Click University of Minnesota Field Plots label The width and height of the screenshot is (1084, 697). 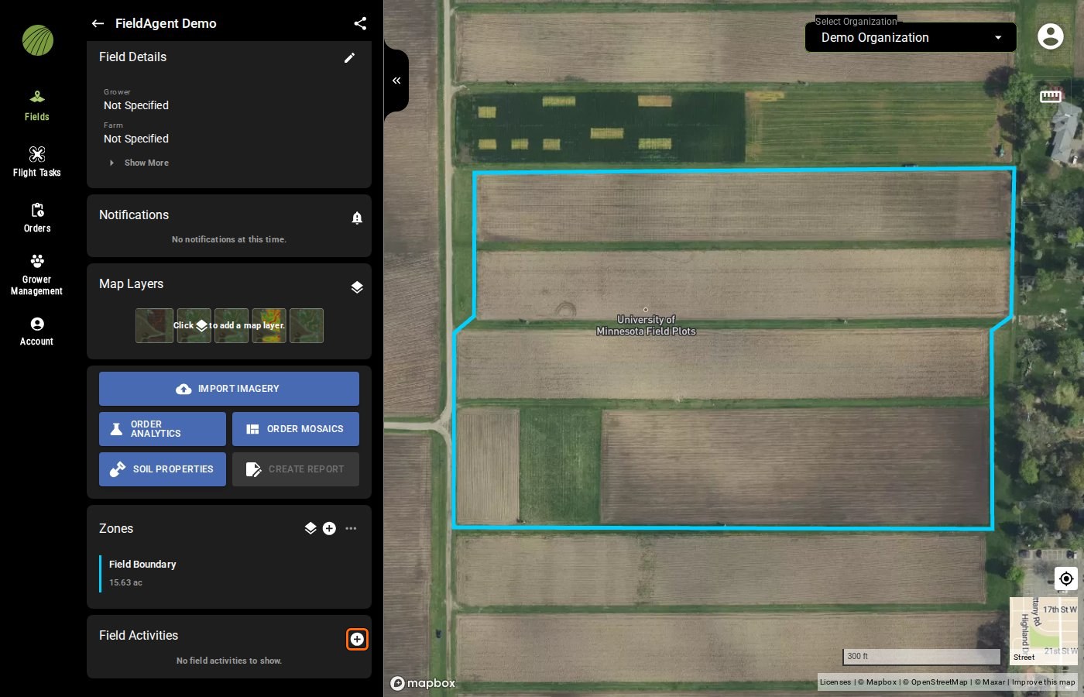pyautogui.click(x=646, y=325)
